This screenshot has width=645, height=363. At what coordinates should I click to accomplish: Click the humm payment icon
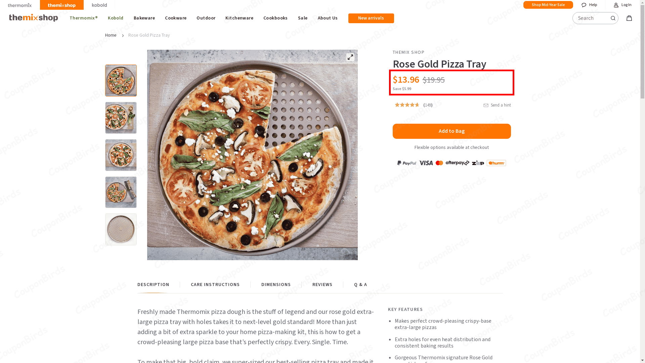pos(496,163)
